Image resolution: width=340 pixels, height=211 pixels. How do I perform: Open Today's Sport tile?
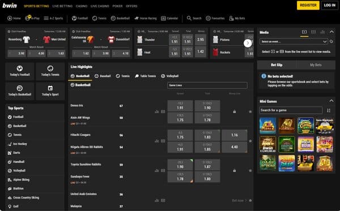tap(50, 91)
